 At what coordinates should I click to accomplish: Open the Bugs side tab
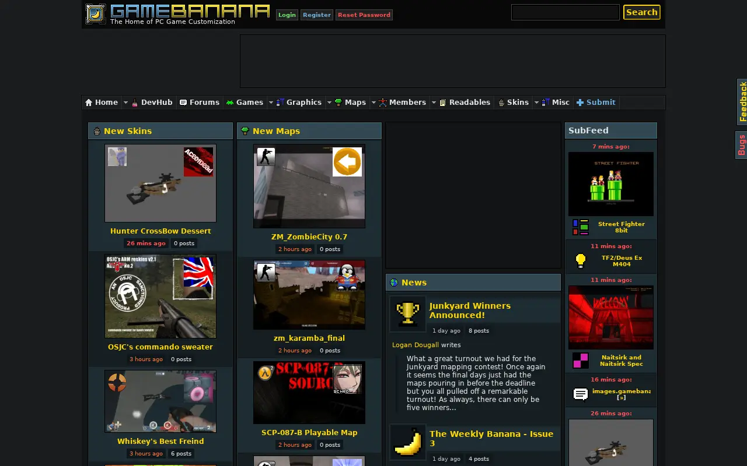click(741, 145)
